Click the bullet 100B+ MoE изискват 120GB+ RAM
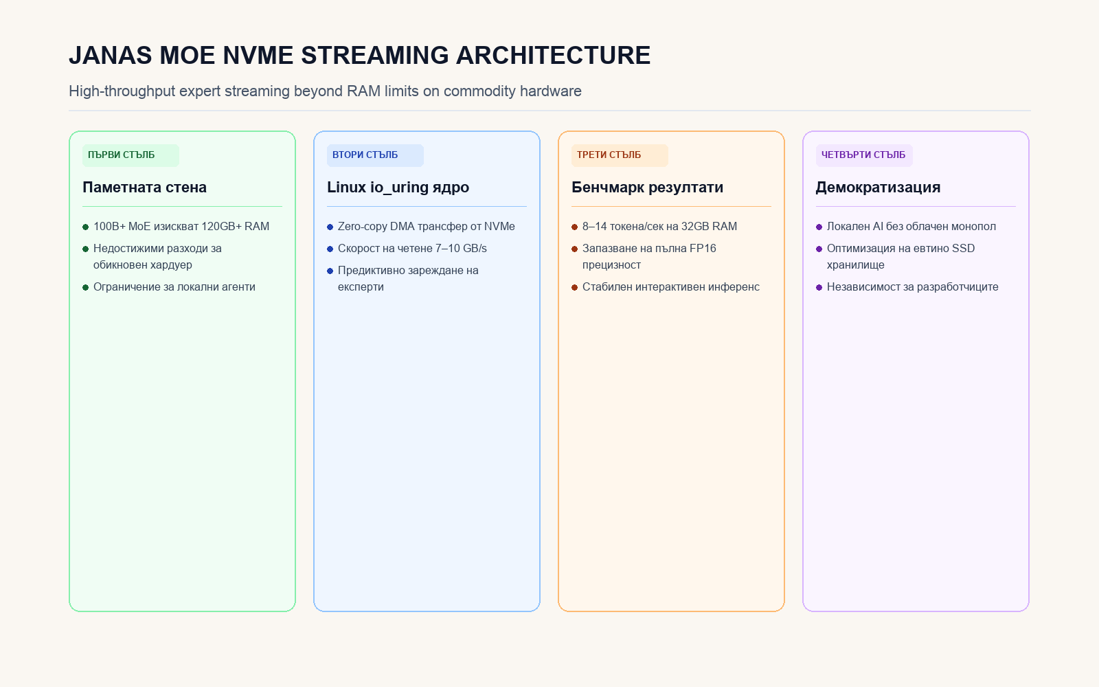The width and height of the screenshot is (1099, 687). [176, 227]
